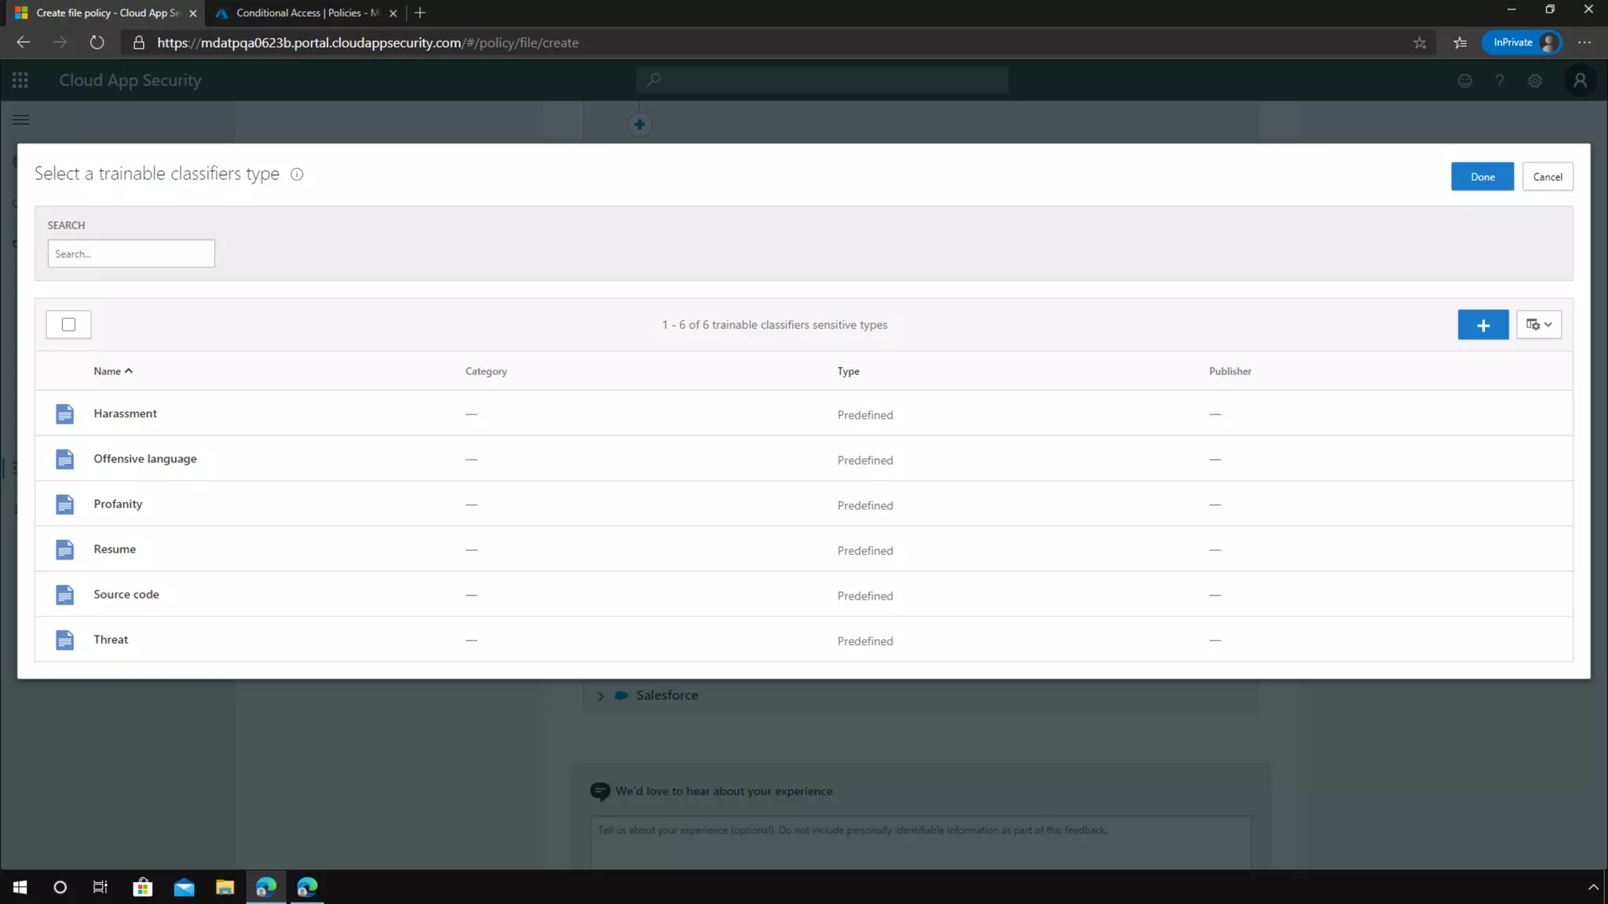
Task: Open a new browser tab
Action: (420, 13)
